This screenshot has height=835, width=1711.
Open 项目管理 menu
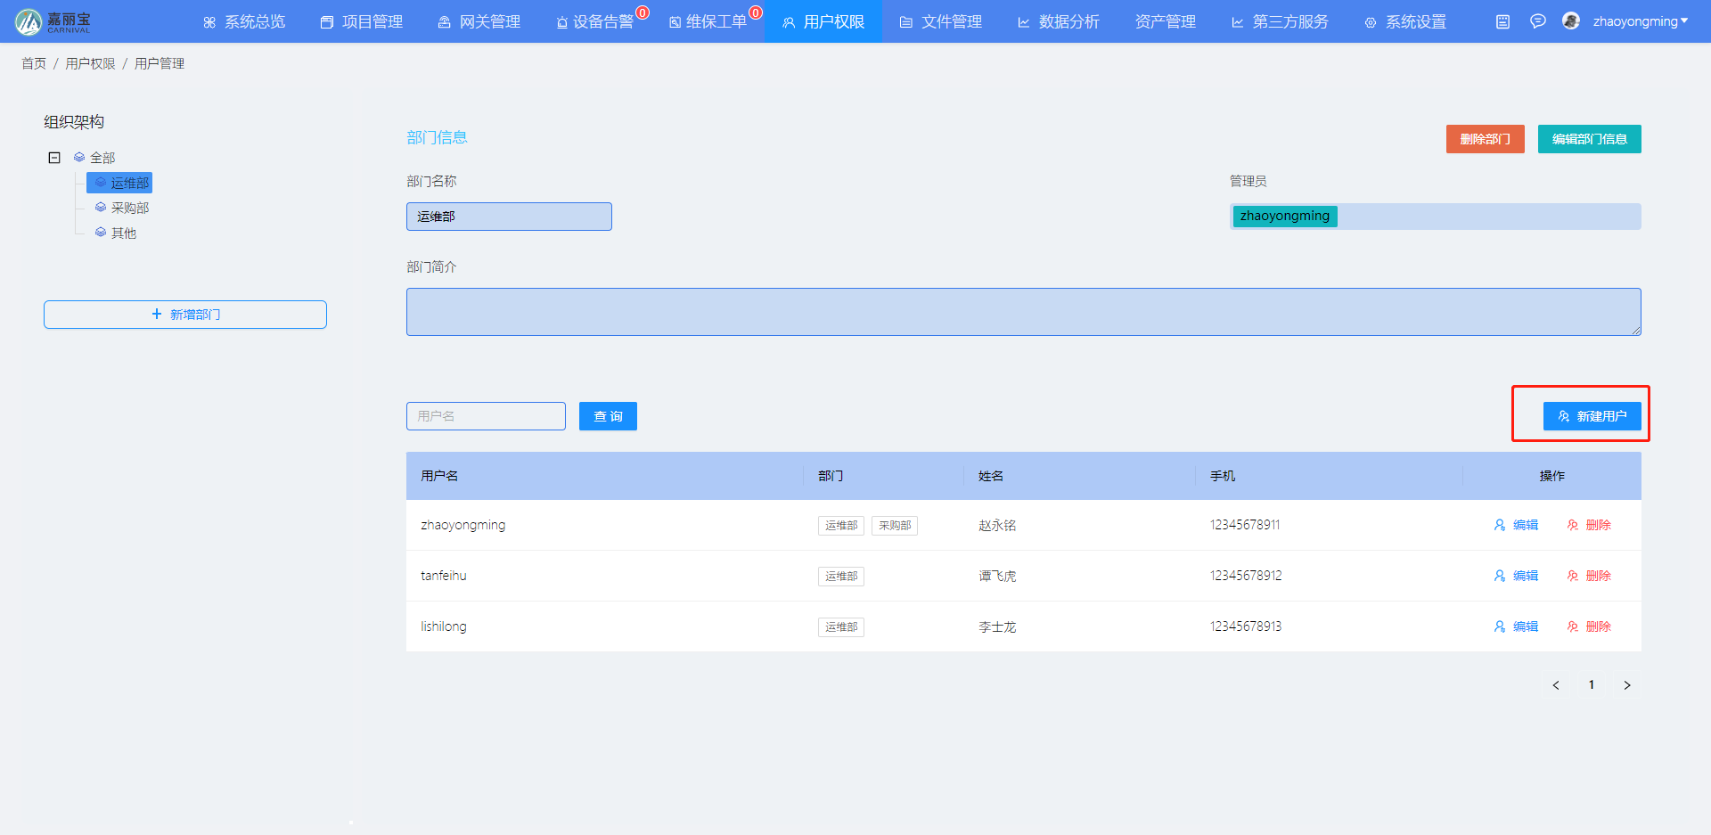(362, 21)
